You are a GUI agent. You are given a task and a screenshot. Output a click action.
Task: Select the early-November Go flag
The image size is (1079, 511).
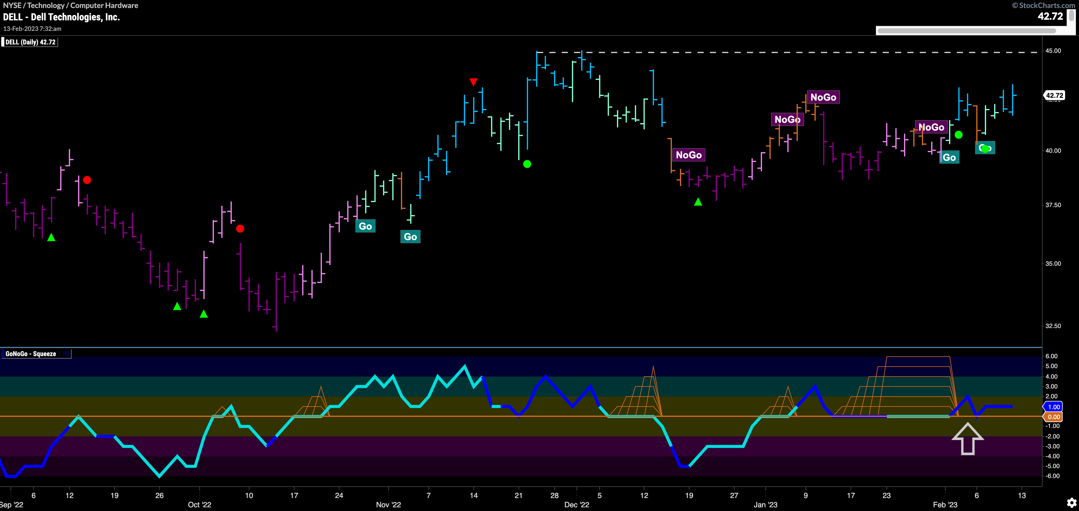pos(410,237)
